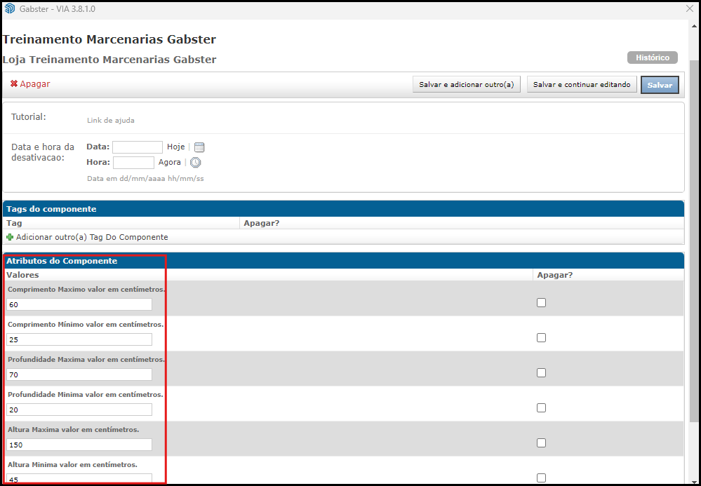The width and height of the screenshot is (701, 486).
Task: Click the green plus add tag icon
Action: [x=10, y=237]
